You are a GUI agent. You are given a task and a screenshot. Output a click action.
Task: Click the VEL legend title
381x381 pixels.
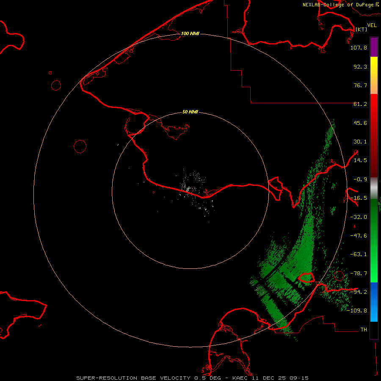click(x=372, y=25)
